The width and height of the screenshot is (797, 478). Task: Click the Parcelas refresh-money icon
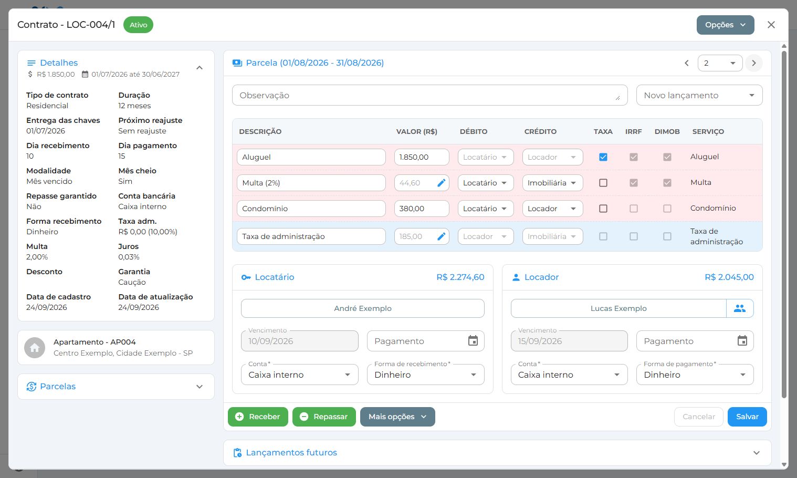32,387
